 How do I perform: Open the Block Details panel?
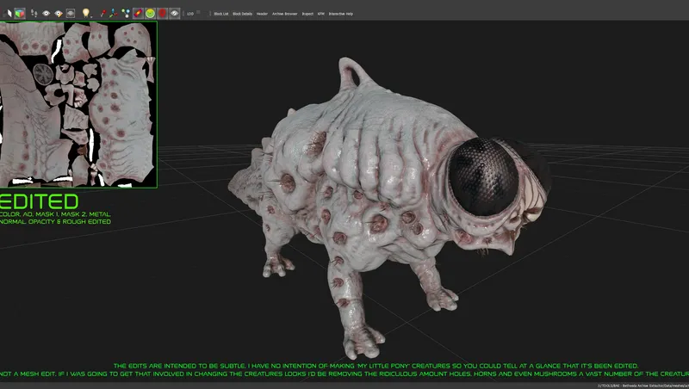pyautogui.click(x=243, y=14)
